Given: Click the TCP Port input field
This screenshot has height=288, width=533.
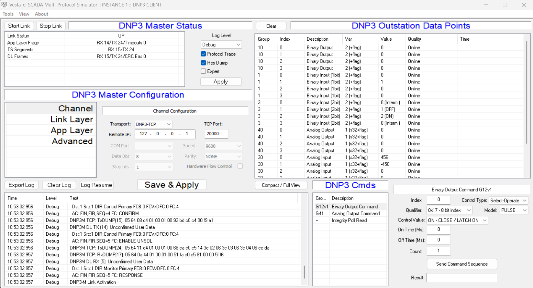Looking at the screenshot, I should coord(216,134).
